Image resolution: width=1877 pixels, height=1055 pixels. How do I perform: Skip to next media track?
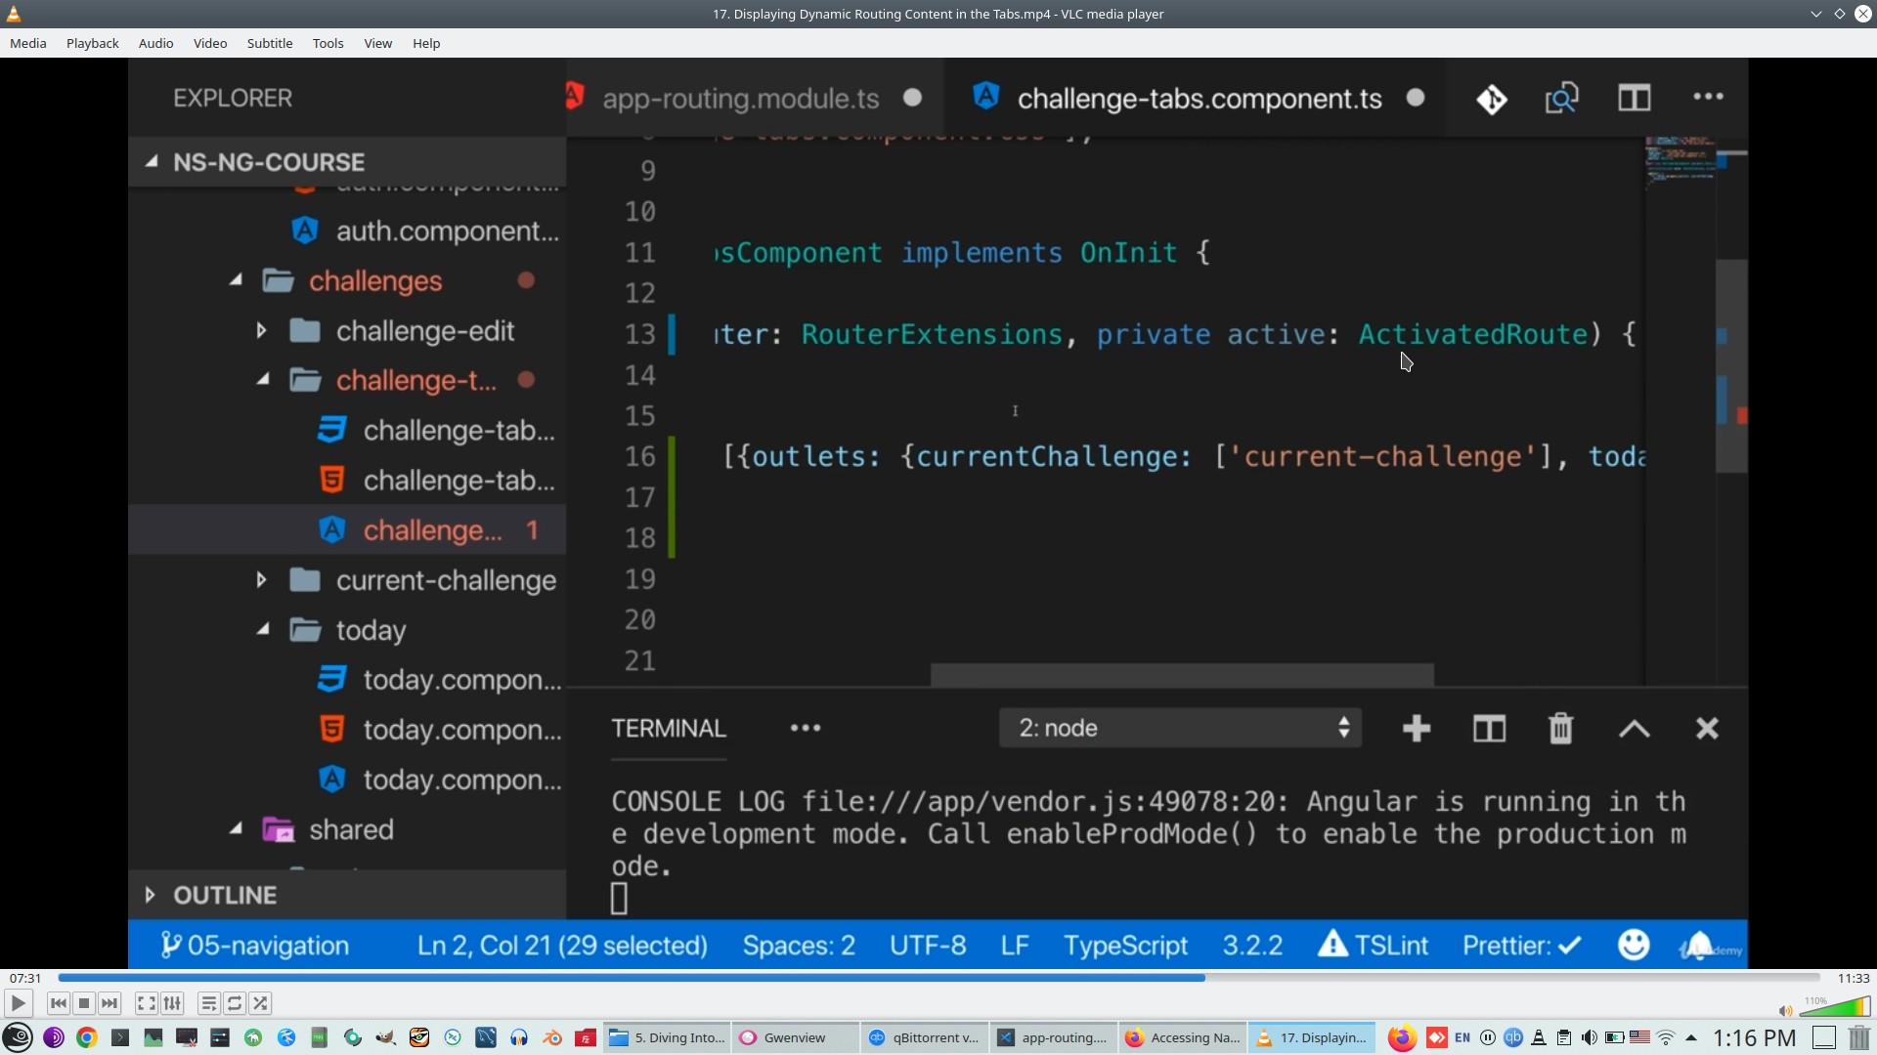(x=109, y=1003)
